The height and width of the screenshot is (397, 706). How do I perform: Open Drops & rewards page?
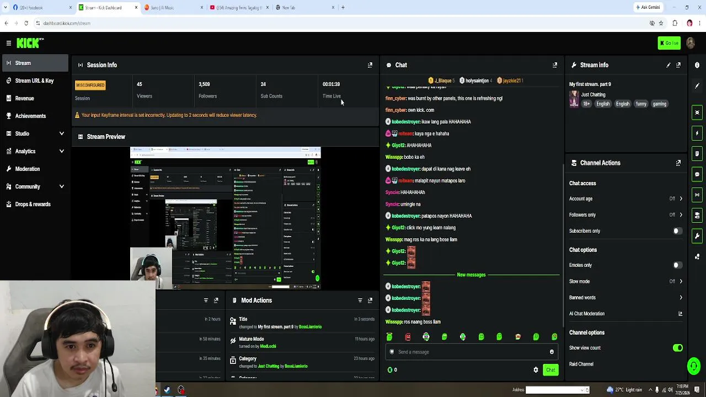[35, 204]
